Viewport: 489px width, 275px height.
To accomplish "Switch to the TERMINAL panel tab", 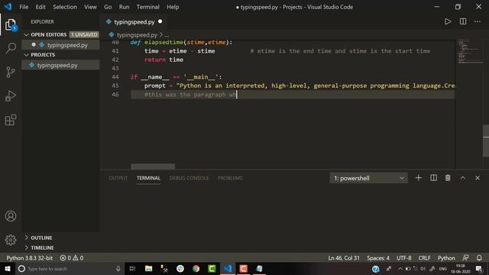I will 148,178.
